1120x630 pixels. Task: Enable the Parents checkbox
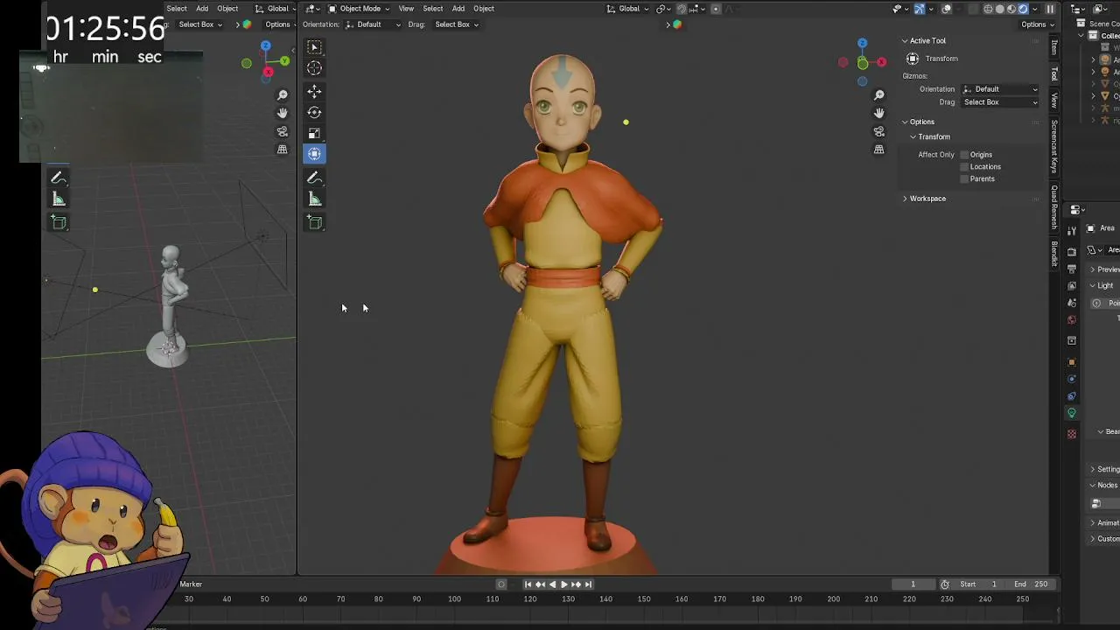tap(965, 179)
